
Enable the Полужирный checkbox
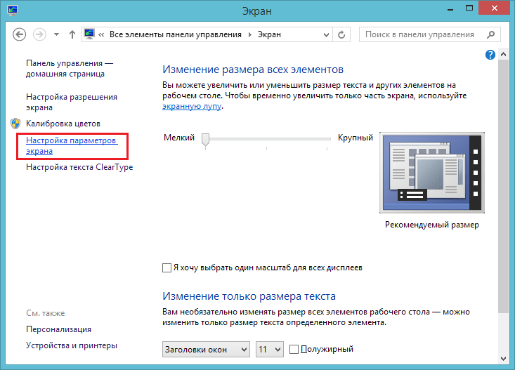[294, 349]
